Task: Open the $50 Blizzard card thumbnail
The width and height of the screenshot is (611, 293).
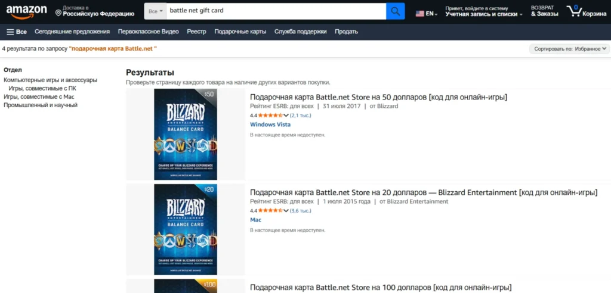Action: pyautogui.click(x=186, y=134)
